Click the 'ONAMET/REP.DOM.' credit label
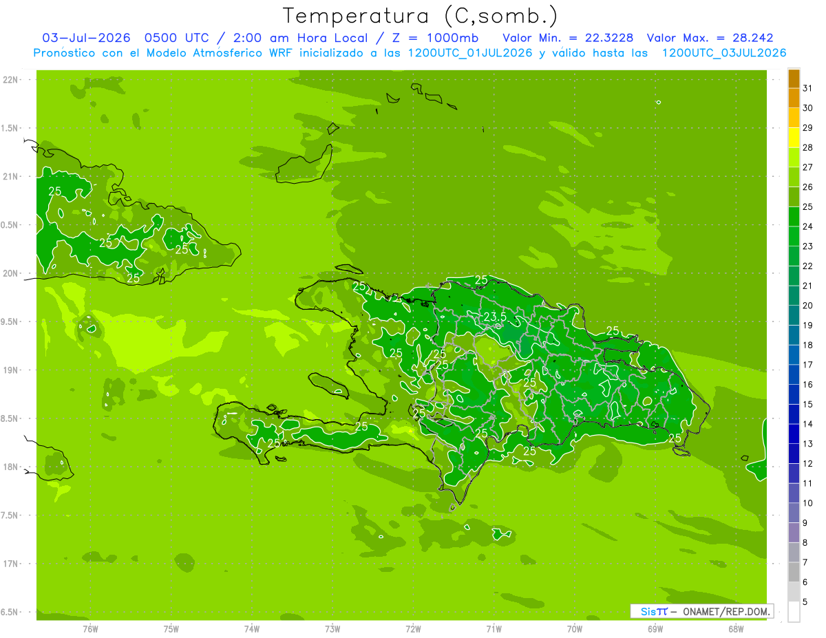Viewport: 826px width, 638px height. click(727, 611)
